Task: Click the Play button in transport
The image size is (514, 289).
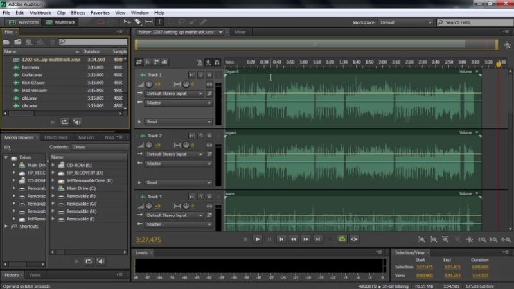Action: tap(258, 239)
